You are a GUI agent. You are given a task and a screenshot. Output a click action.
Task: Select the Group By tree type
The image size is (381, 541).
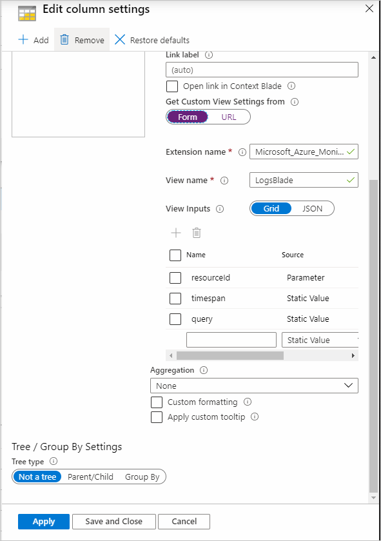tap(142, 477)
